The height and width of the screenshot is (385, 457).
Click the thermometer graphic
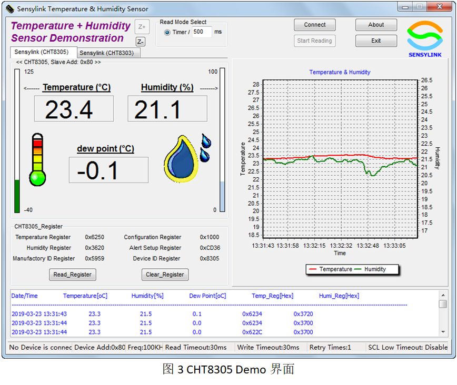tap(37, 159)
